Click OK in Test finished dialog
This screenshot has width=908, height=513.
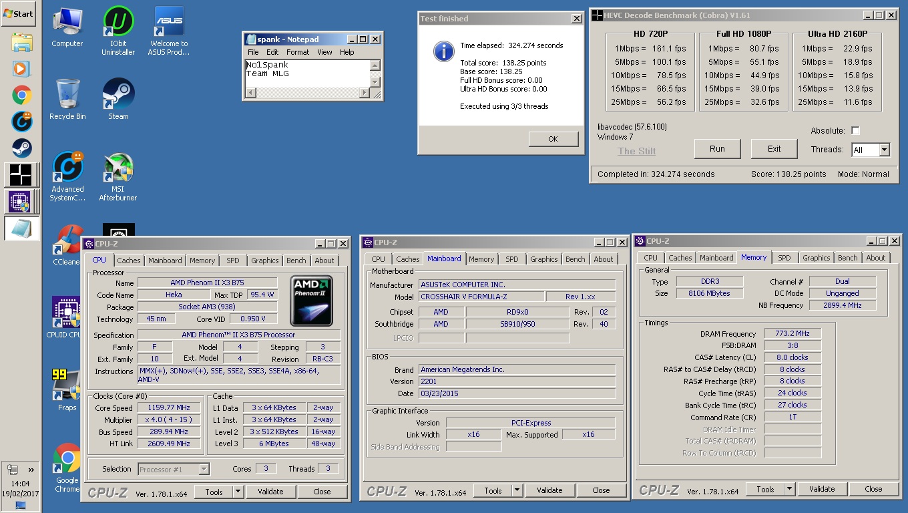click(x=553, y=139)
